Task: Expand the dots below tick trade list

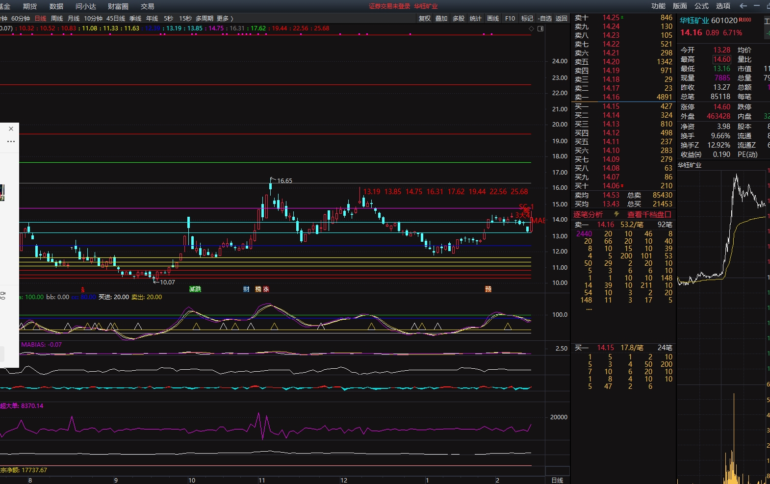Action: [589, 309]
